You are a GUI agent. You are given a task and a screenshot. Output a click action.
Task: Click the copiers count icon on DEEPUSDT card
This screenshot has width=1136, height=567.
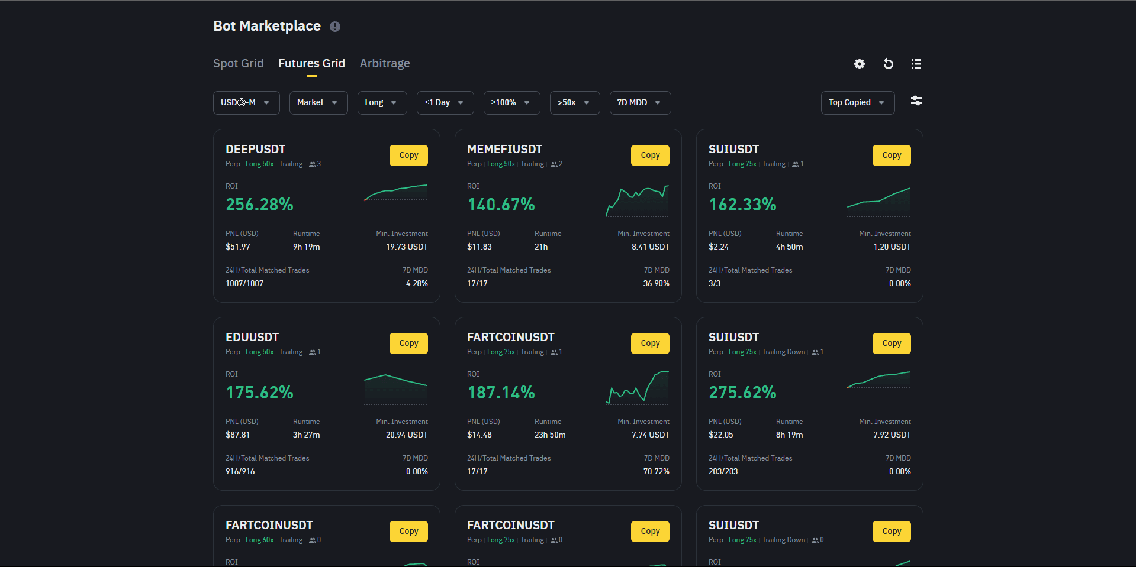[313, 164]
